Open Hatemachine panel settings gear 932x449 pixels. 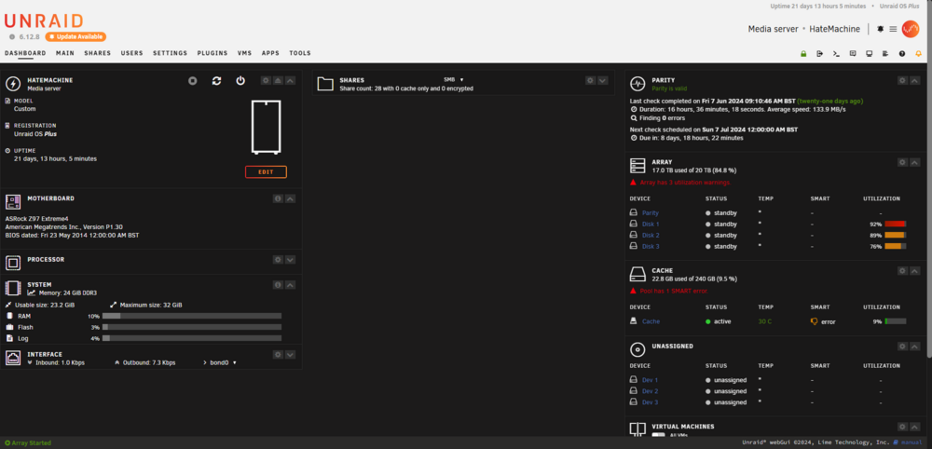[x=267, y=81]
